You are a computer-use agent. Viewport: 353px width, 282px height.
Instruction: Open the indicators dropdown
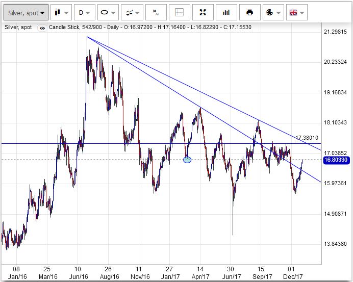[132, 13]
